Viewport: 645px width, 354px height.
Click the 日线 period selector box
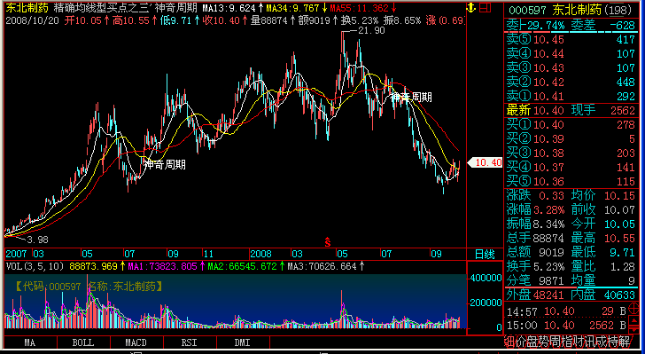pyautogui.click(x=485, y=254)
